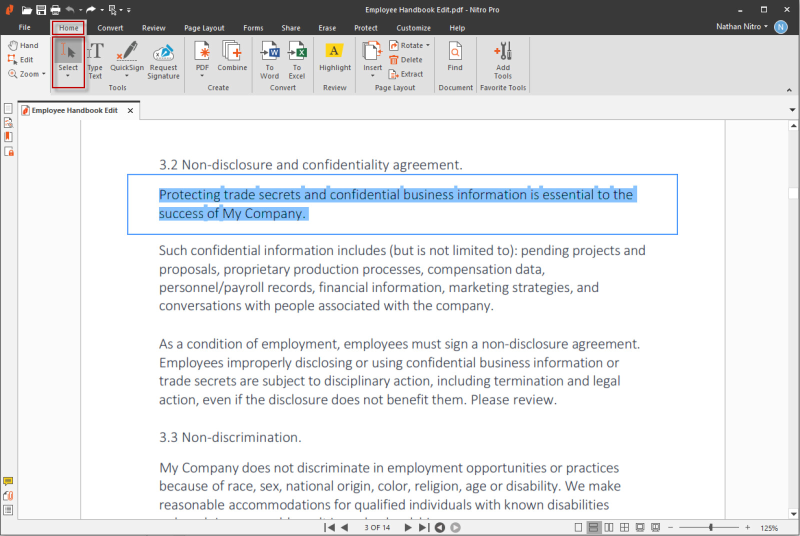The image size is (800, 536).
Task: Open the Find document tool
Action: (455, 56)
